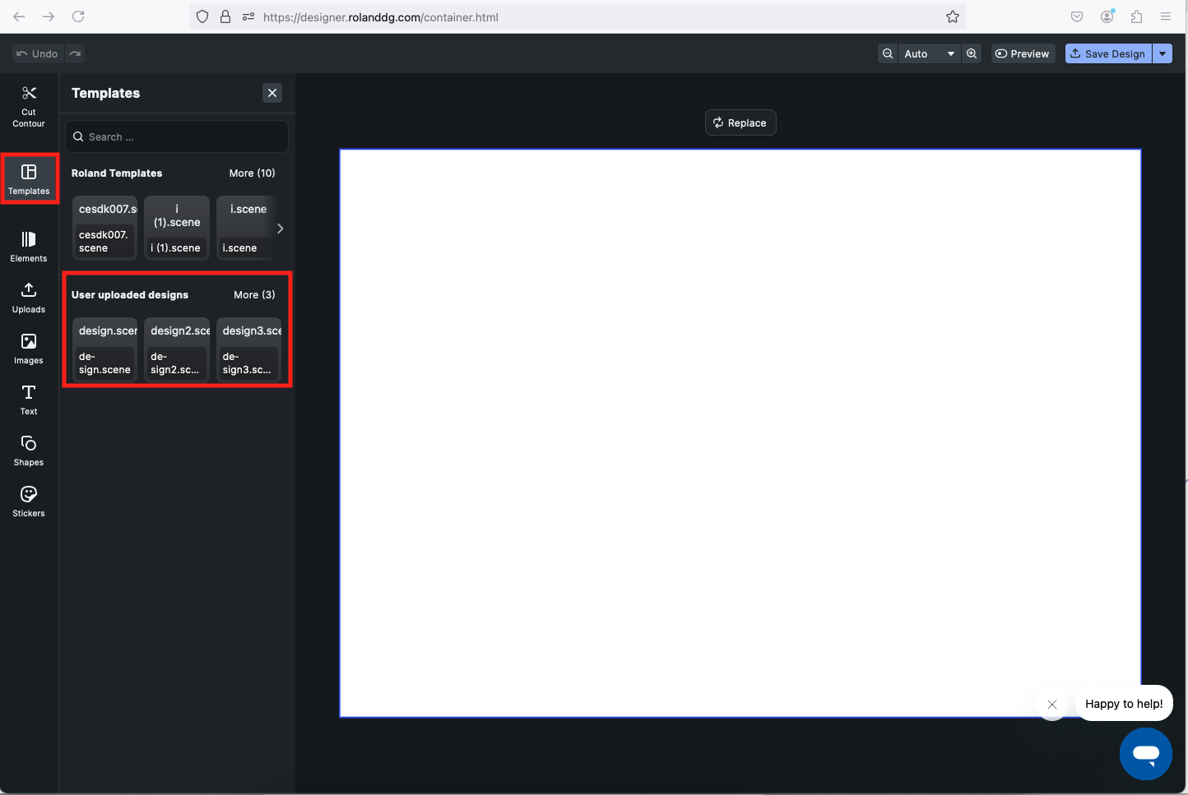
Task: Open the browser shield tracking protection icon
Action: click(202, 16)
